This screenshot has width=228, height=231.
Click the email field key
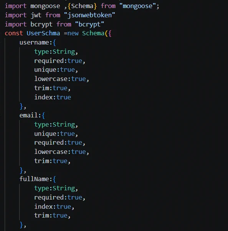[28, 115]
